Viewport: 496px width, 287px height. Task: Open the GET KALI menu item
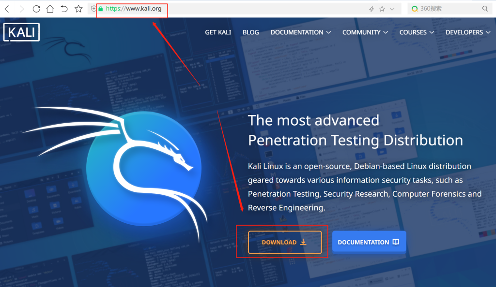point(218,32)
